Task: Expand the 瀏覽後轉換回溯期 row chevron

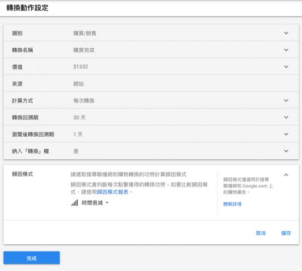Action: (x=286, y=134)
